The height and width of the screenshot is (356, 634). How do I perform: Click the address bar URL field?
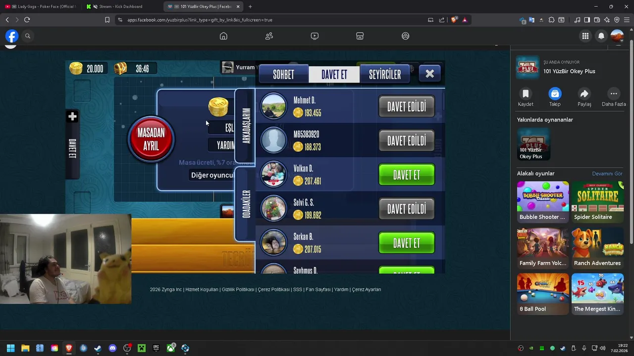272,20
